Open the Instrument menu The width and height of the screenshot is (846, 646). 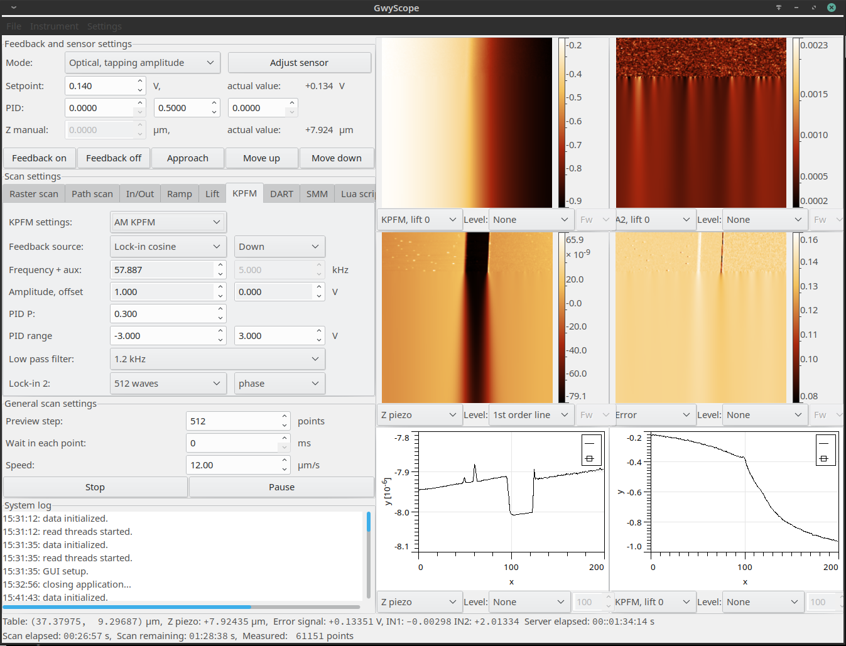pos(54,26)
